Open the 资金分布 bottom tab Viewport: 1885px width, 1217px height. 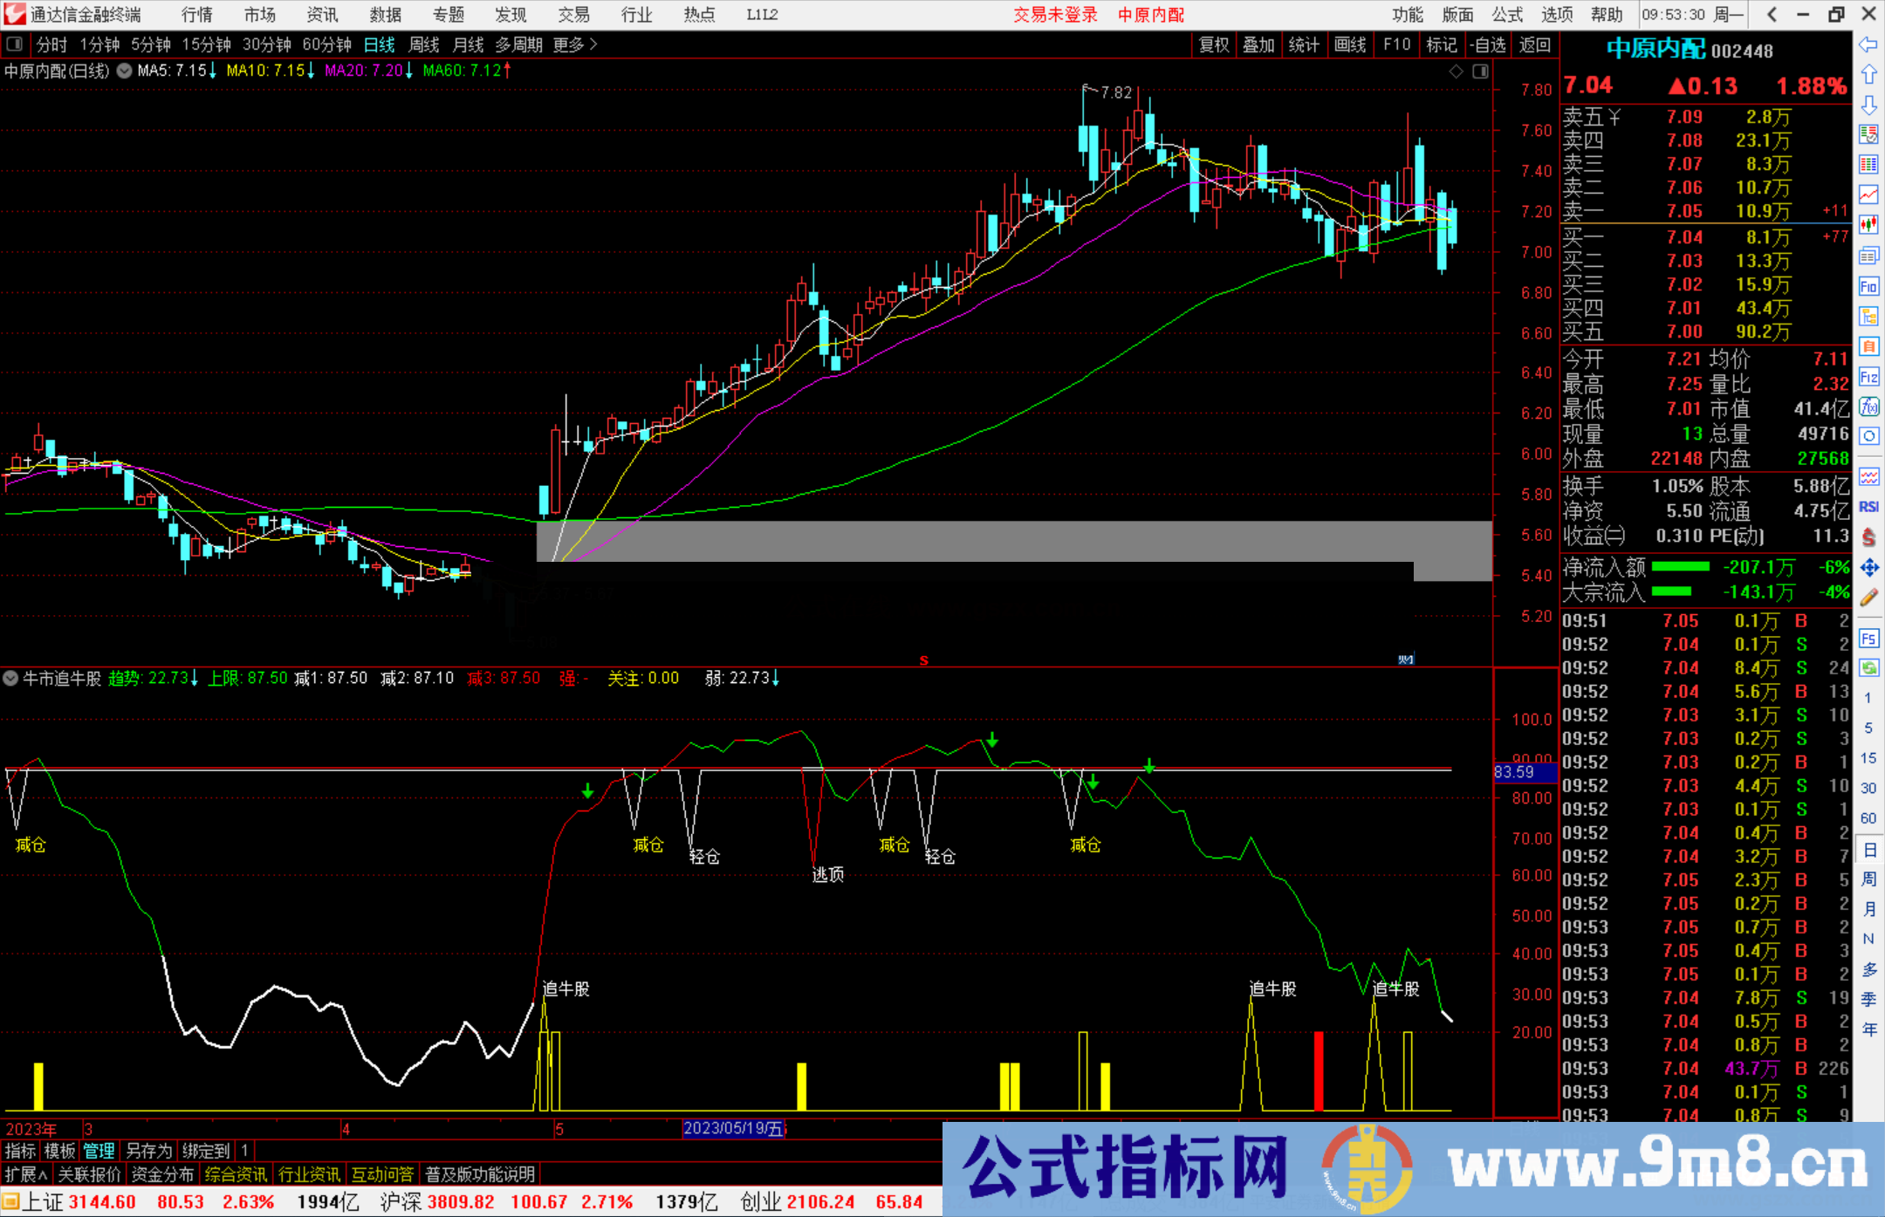[x=162, y=1174]
